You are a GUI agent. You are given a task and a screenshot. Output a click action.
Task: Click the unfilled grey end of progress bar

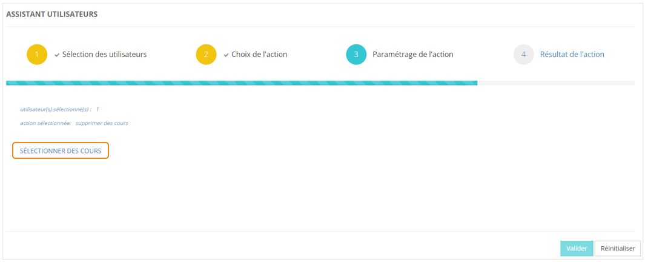(x=555, y=82)
